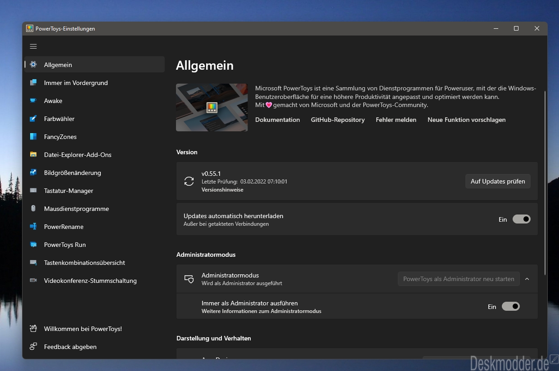Minimize the PowerToys-Einstellungen window
Viewport: 559px width, 371px height.
496,28
